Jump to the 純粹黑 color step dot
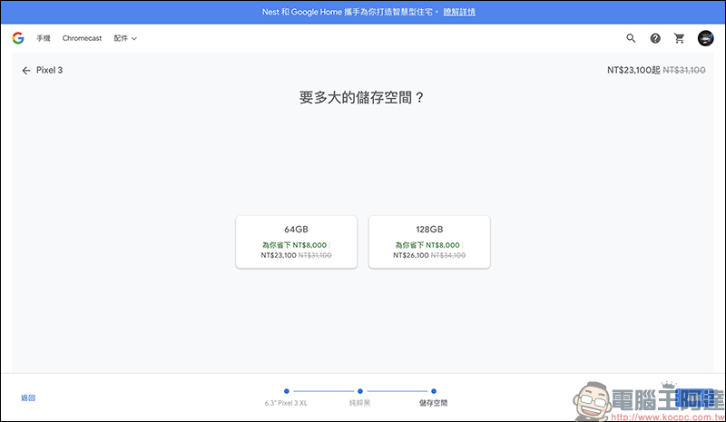726x422 pixels. pyautogui.click(x=360, y=391)
